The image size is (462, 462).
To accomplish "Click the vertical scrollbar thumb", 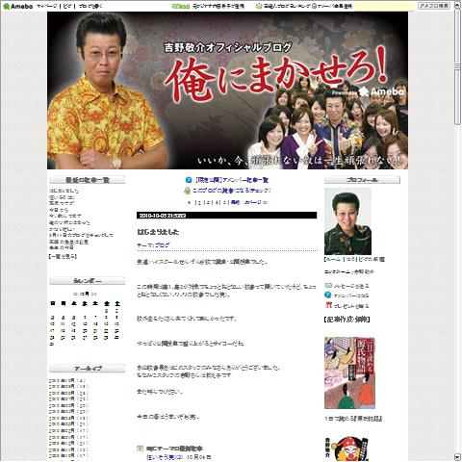I will [457, 66].
